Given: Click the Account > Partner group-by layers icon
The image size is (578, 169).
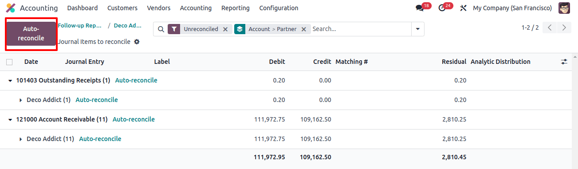Looking at the screenshot, I should pyautogui.click(x=240, y=29).
